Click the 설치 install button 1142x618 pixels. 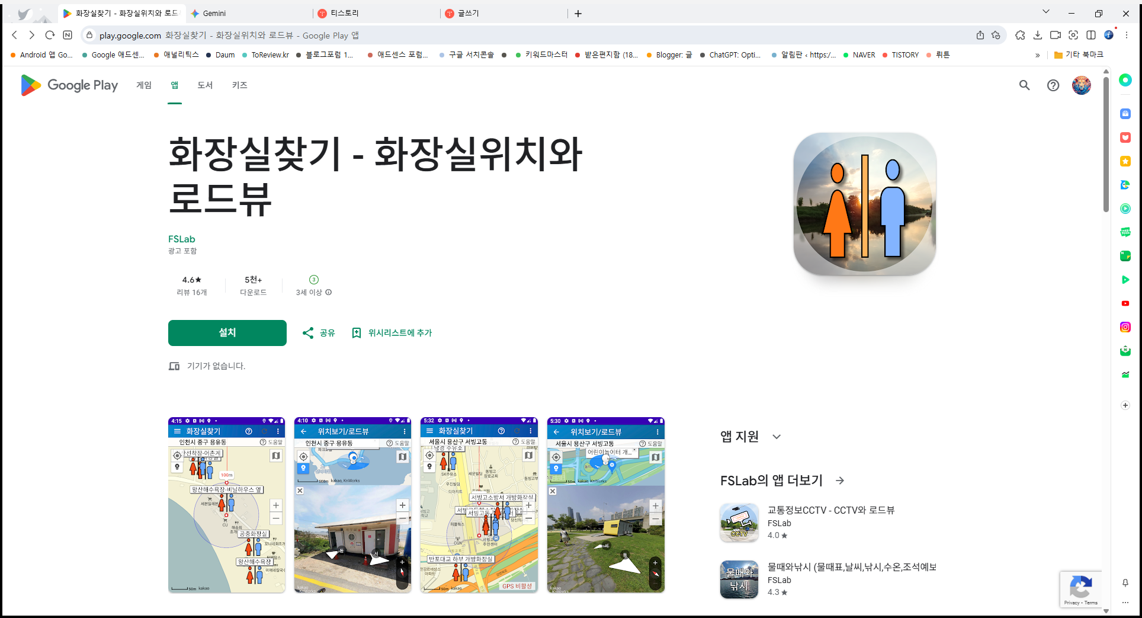227,333
